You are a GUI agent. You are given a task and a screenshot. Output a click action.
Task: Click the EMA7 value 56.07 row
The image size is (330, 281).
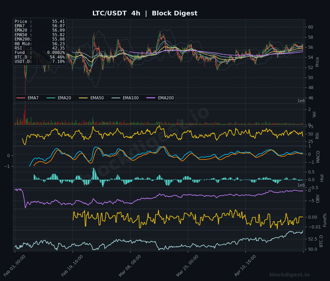[40, 26]
